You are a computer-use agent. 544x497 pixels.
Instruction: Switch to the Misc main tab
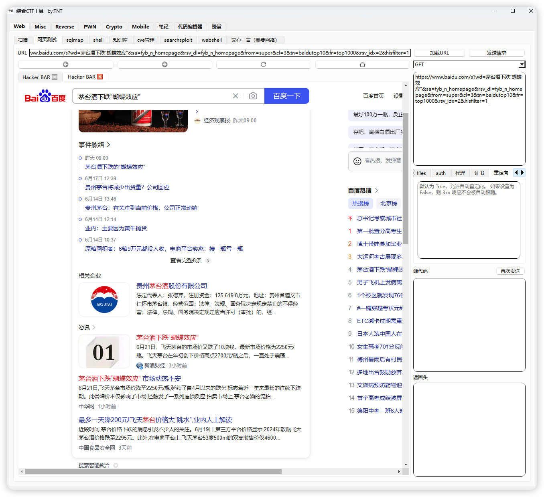click(40, 26)
